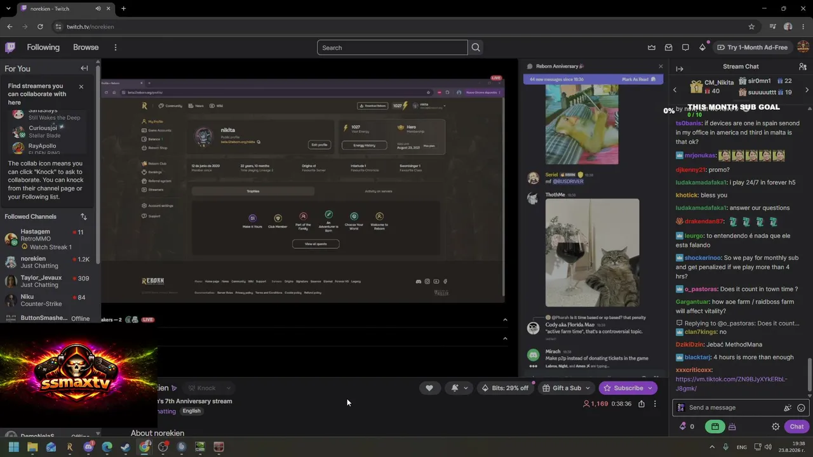Open Niku Counter-Strike channel in sidebar

click(48, 300)
